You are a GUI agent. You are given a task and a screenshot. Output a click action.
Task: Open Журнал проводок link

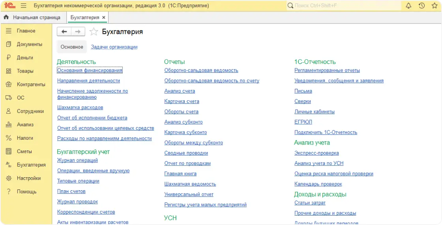click(x=77, y=202)
